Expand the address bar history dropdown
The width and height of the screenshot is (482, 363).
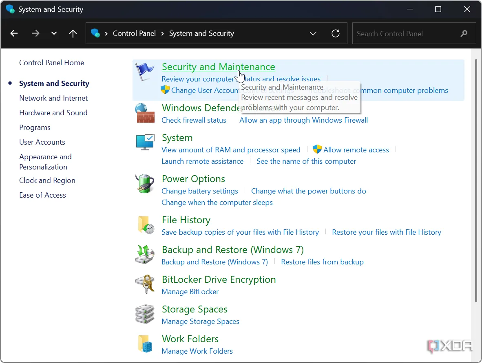tap(313, 33)
